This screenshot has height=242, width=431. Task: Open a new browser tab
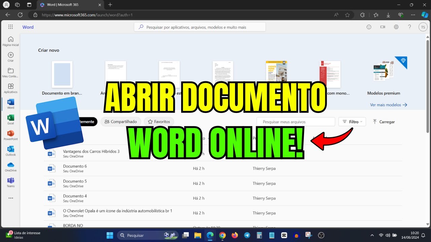tap(110, 5)
